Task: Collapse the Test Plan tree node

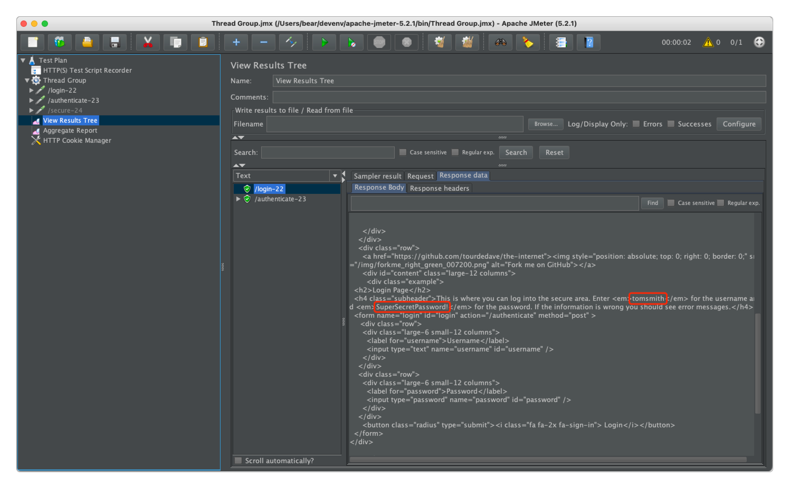Action: click(x=23, y=60)
